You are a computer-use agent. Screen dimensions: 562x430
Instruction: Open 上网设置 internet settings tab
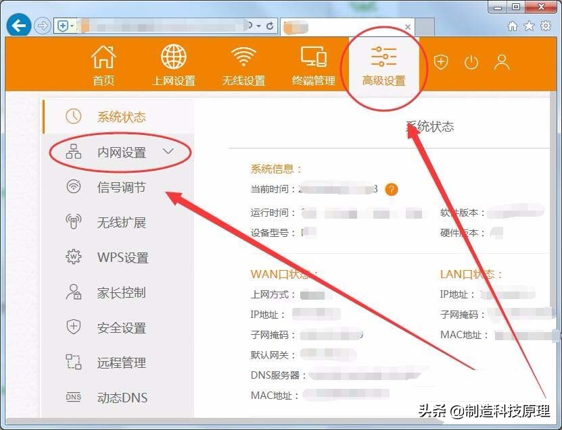174,65
